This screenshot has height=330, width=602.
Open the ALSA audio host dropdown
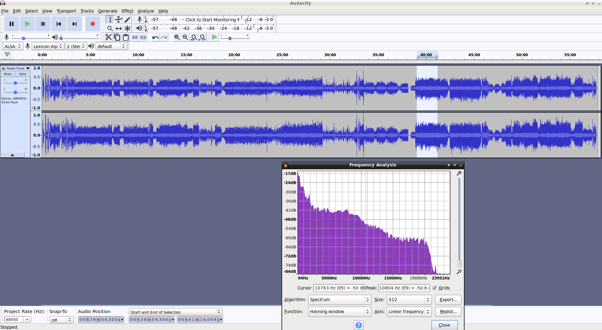(13, 46)
